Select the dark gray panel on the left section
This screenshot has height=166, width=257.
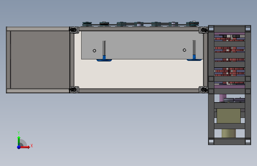[40, 60]
